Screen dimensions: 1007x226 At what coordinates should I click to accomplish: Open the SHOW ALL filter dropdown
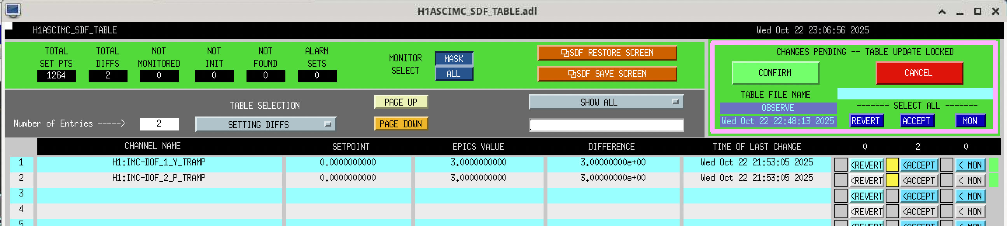605,102
